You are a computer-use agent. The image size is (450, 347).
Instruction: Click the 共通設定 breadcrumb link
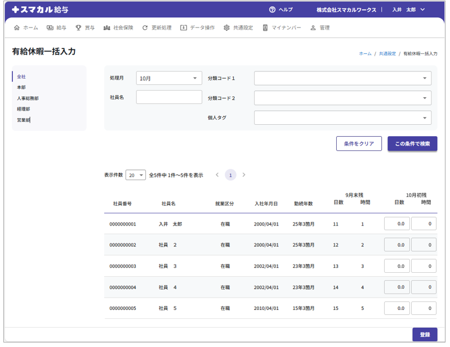point(387,53)
